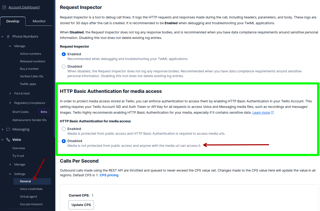Open the Develop tab
The height and width of the screenshot is (211, 320).
13,21
